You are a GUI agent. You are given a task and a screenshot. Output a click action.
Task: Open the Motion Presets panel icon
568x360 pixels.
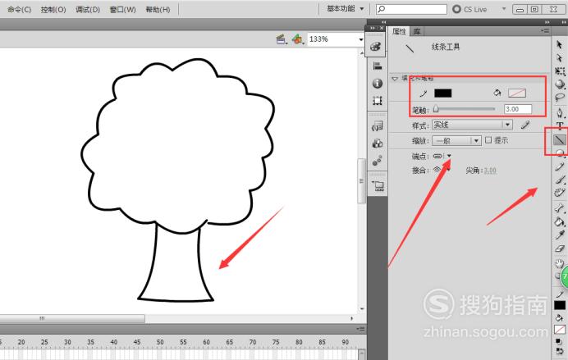tap(377, 161)
